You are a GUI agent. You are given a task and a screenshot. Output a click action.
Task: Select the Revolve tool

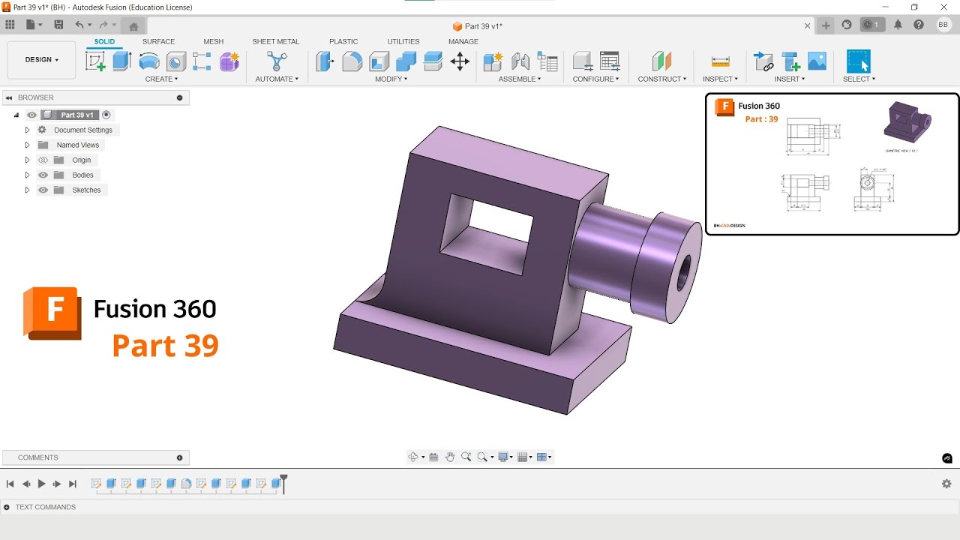pyautogui.click(x=149, y=61)
